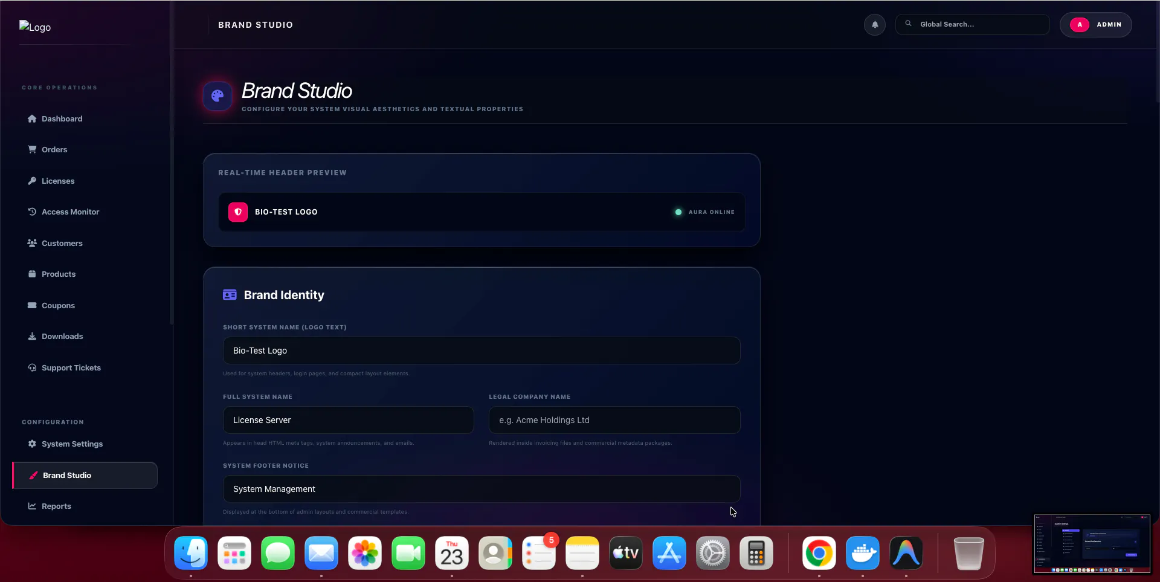Click the Full System Name field
The image size is (1160, 582).
tap(348, 420)
